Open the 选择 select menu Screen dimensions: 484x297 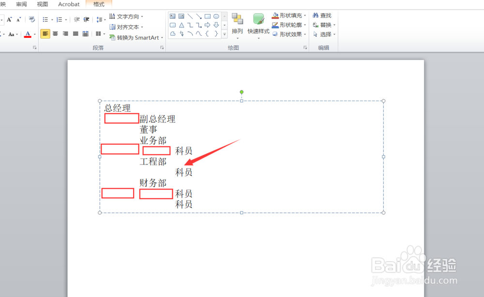click(x=324, y=34)
